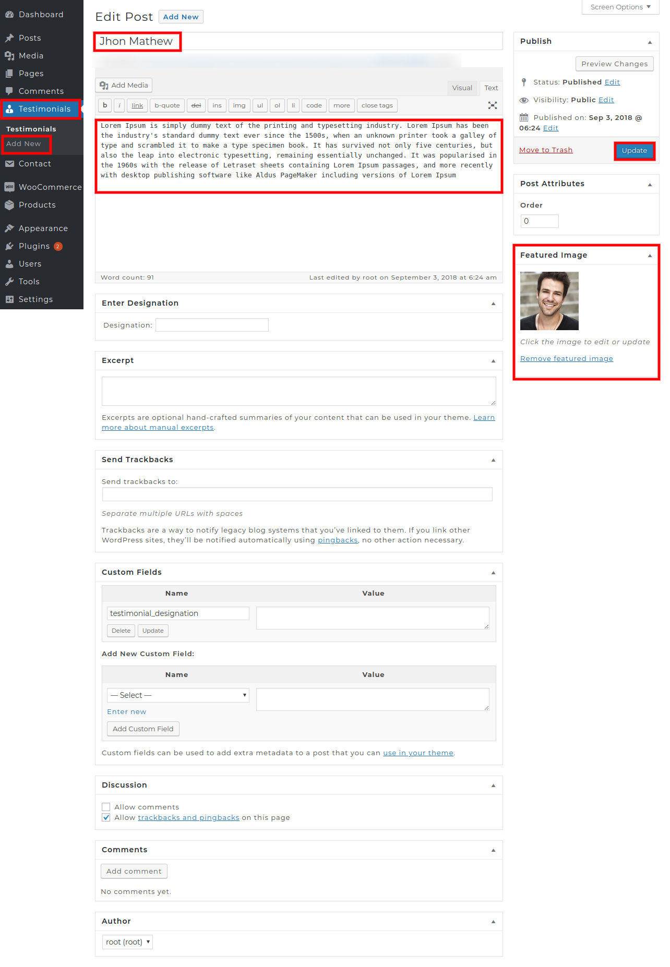This screenshot has width=670, height=967.
Task: Uncheck Allow trackbacks and pingbacks
Action: click(x=106, y=817)
